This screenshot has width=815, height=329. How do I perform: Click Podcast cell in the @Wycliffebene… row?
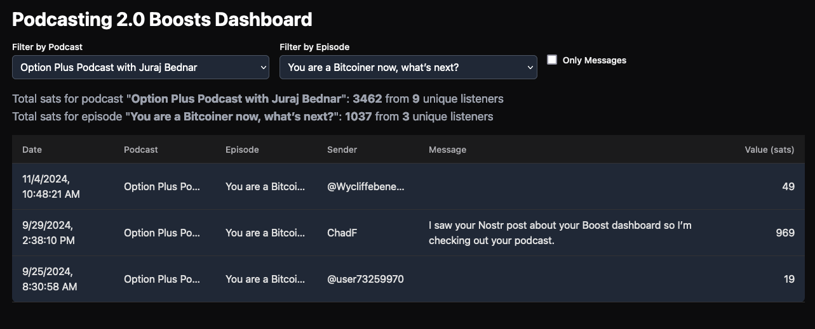162,186
